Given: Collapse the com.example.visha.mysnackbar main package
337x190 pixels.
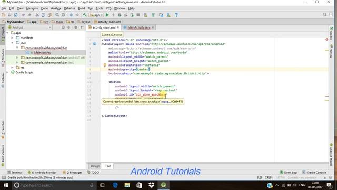Looking at the screenshot, I should [17, 48].
